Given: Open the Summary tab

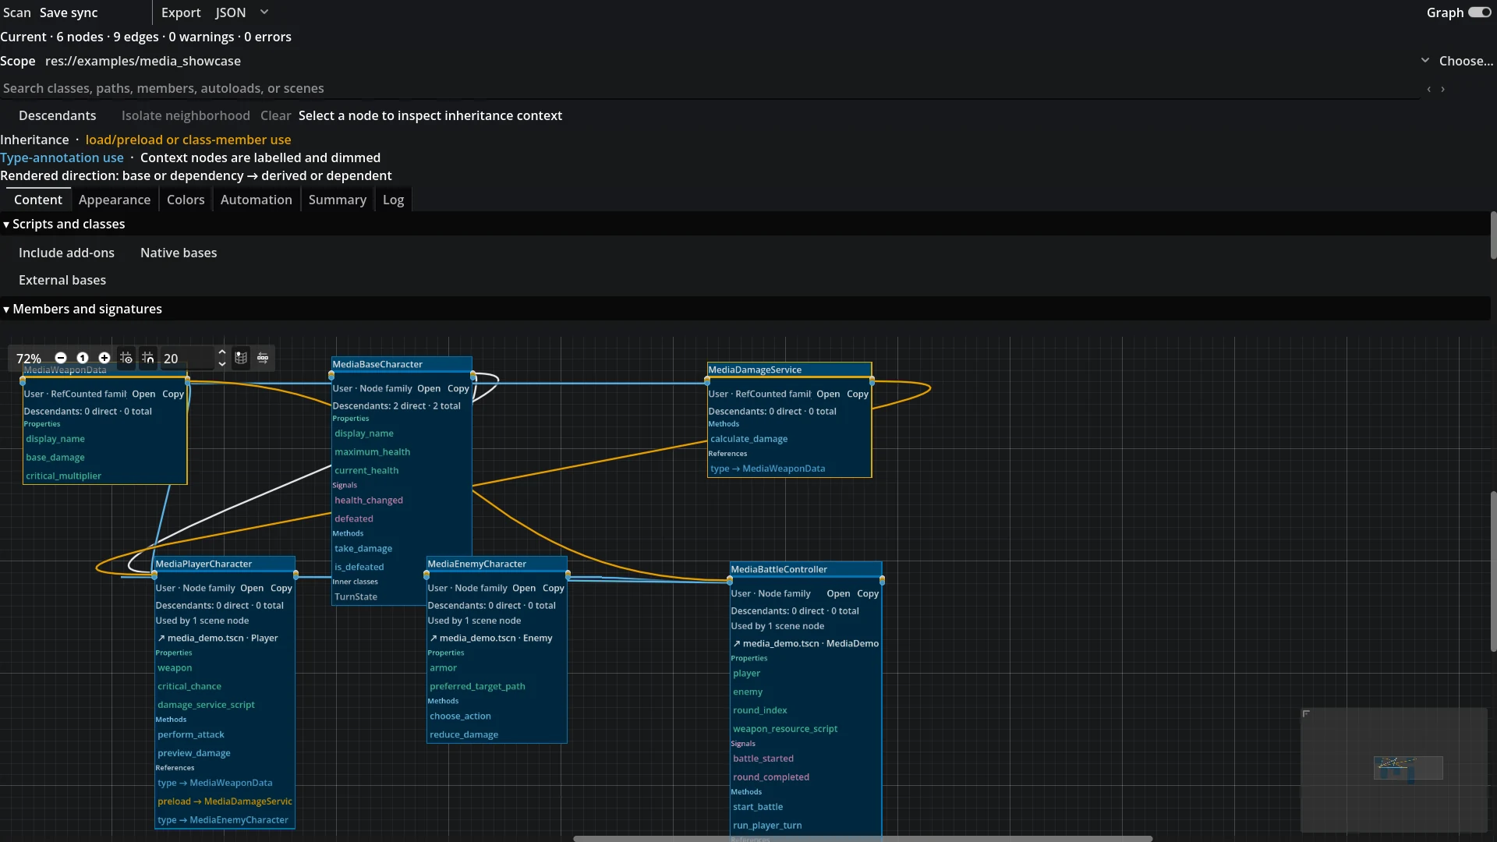Looking at the screenshot, I should (338, 200).
